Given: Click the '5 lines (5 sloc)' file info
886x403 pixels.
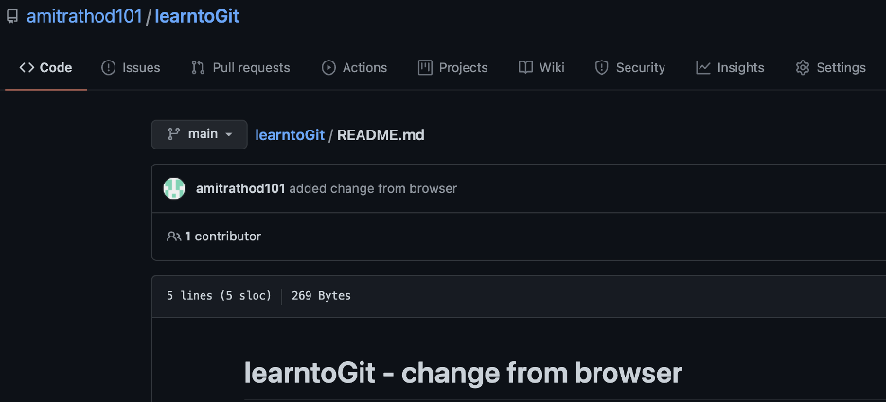Looking at the screenshot, I should pyautogui.click(x=220, y=296).
